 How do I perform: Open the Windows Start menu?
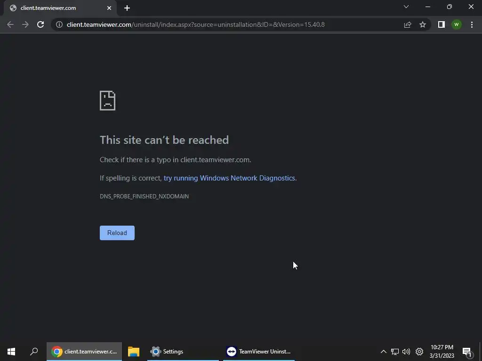pos(11,352)
